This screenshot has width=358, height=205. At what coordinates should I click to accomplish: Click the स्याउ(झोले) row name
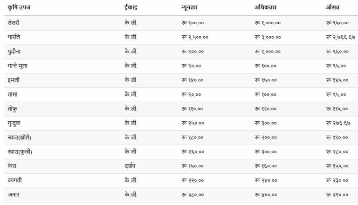coord(20,137)
